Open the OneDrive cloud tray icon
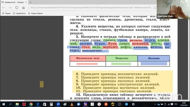The height and width of the screenshot is (107, 190). point(159,104)
